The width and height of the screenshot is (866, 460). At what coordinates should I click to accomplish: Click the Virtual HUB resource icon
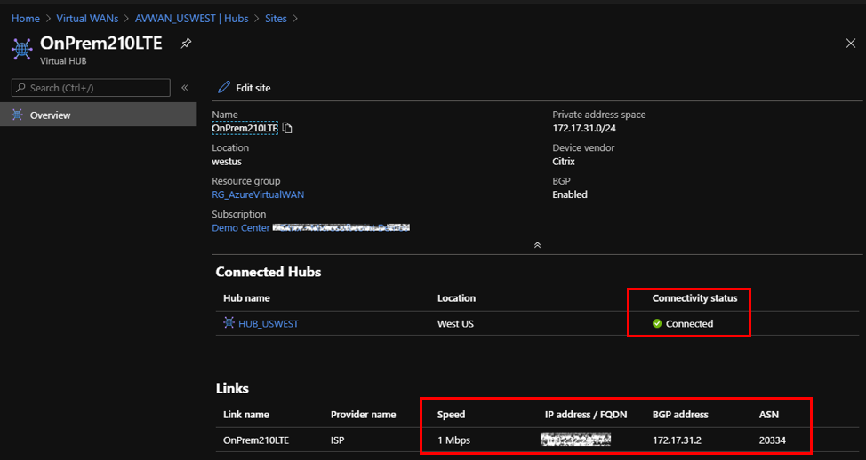pyautogui.click(x=22, y=49)
